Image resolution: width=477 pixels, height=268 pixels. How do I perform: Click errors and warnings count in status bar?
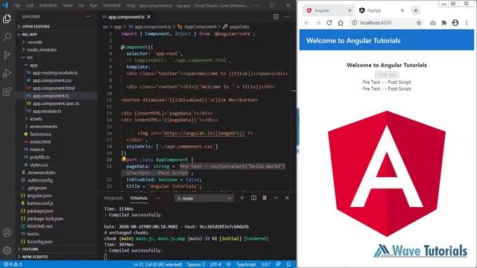[13, 264]
